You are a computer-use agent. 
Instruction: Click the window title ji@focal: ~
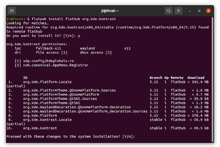110,11
